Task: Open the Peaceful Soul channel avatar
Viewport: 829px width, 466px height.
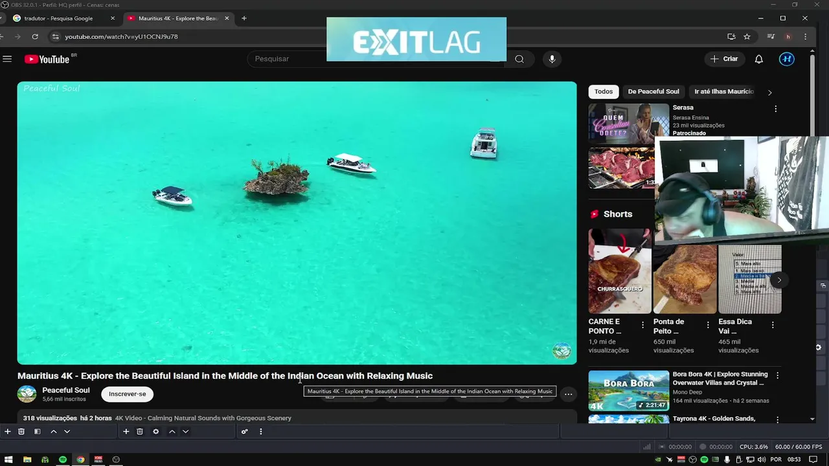Action: [x=27, y=394]
